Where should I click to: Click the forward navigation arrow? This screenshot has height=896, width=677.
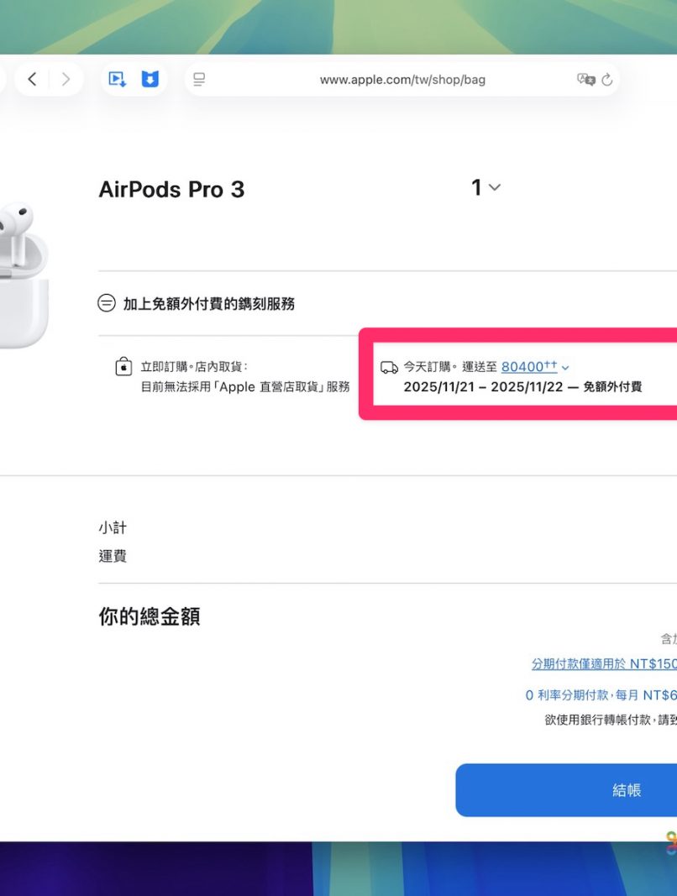66,80
